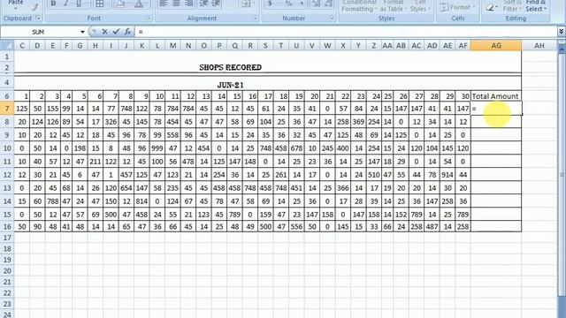
Task: Select row header 16
Action: point(7,227)
